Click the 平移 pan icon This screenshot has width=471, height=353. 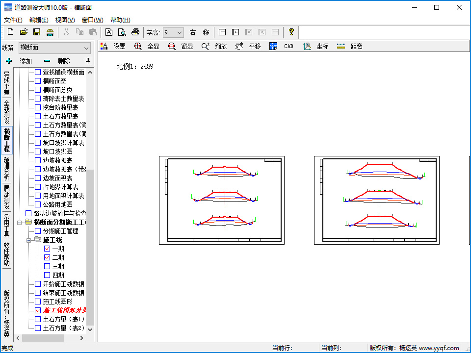[239, 46]
